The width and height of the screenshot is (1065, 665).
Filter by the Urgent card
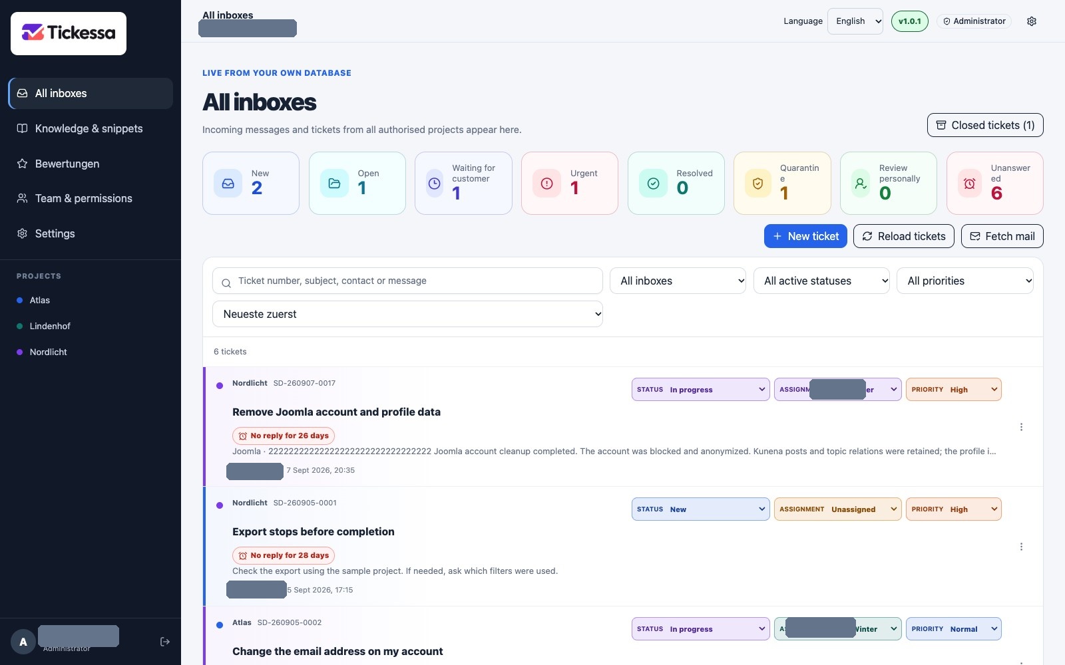570,184
